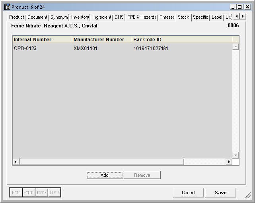Image resolution: width=255 pixels, height=203 pixels.
Task: Click the app icon in title bar
Action: [7, 7]
